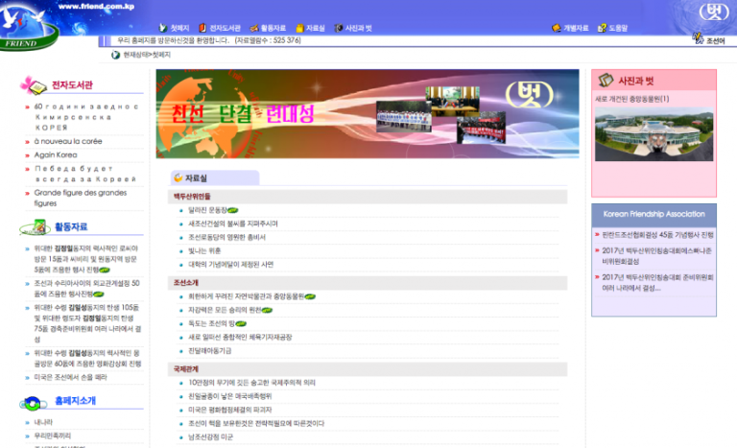Open 'Победа будет всегда за Кореей' link
The width and height of the screenshot is (737, 448).
coord(85,174)
